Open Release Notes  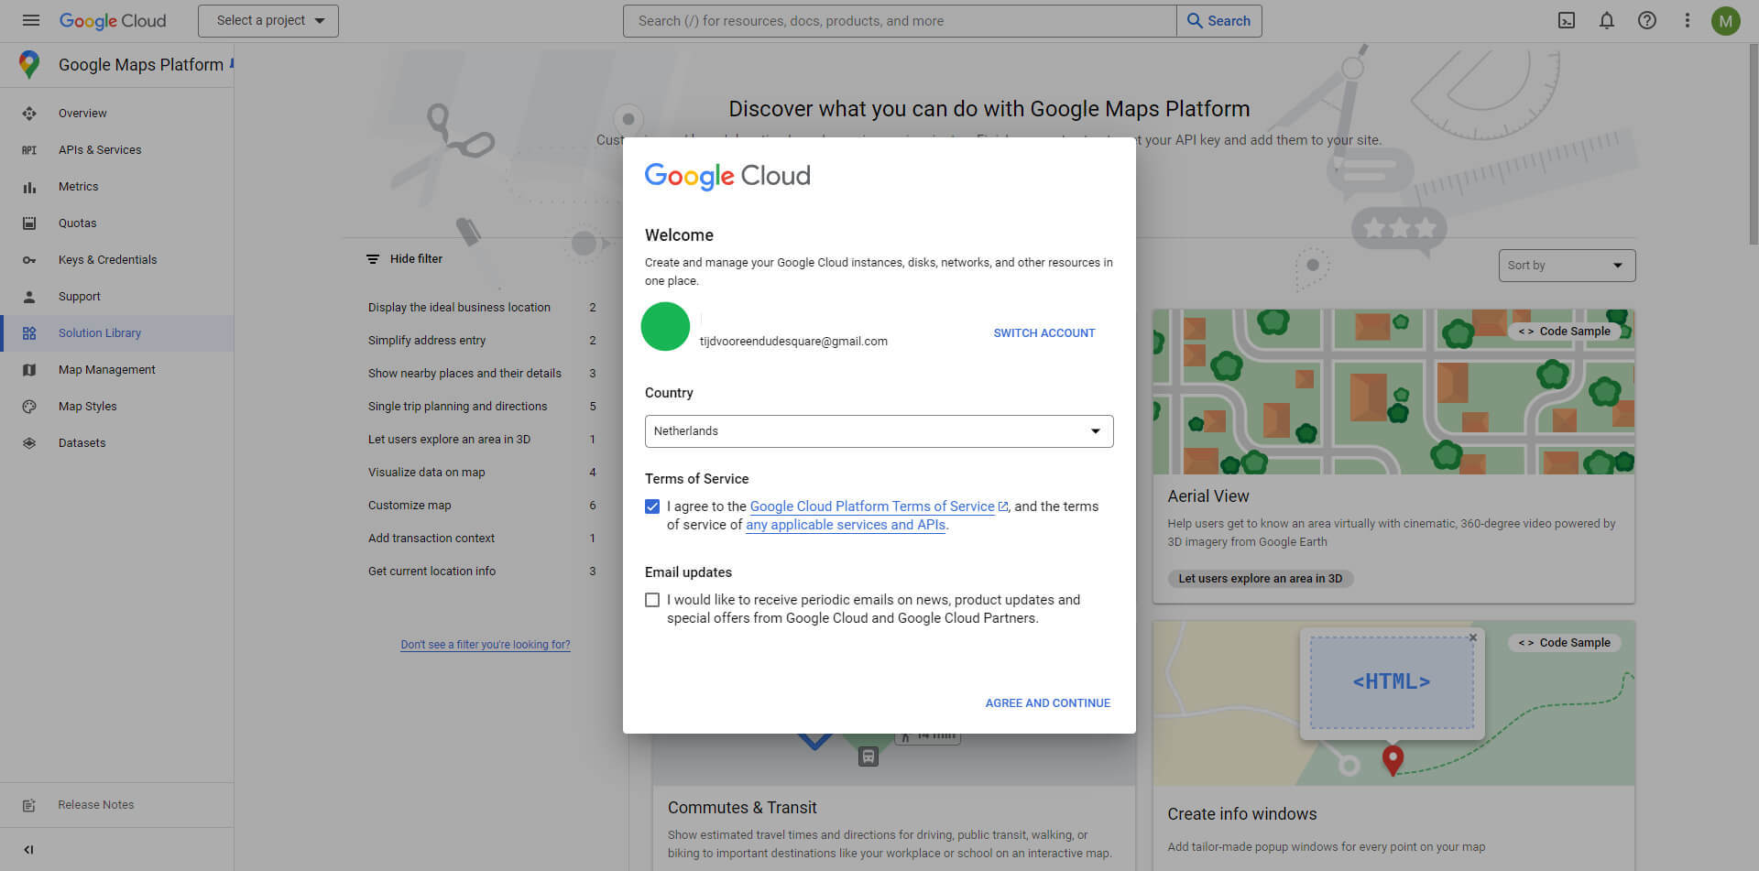[x=95, y=804]
